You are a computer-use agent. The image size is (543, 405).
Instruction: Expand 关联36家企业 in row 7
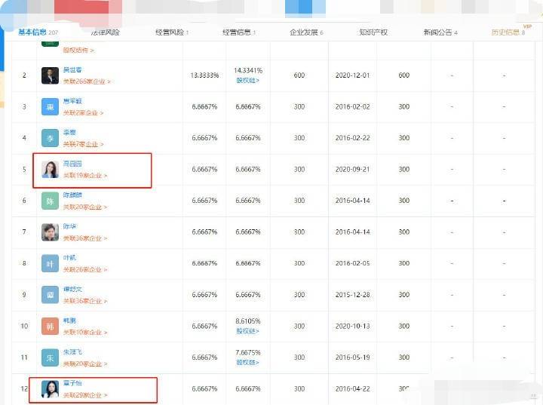click(84, 238)
